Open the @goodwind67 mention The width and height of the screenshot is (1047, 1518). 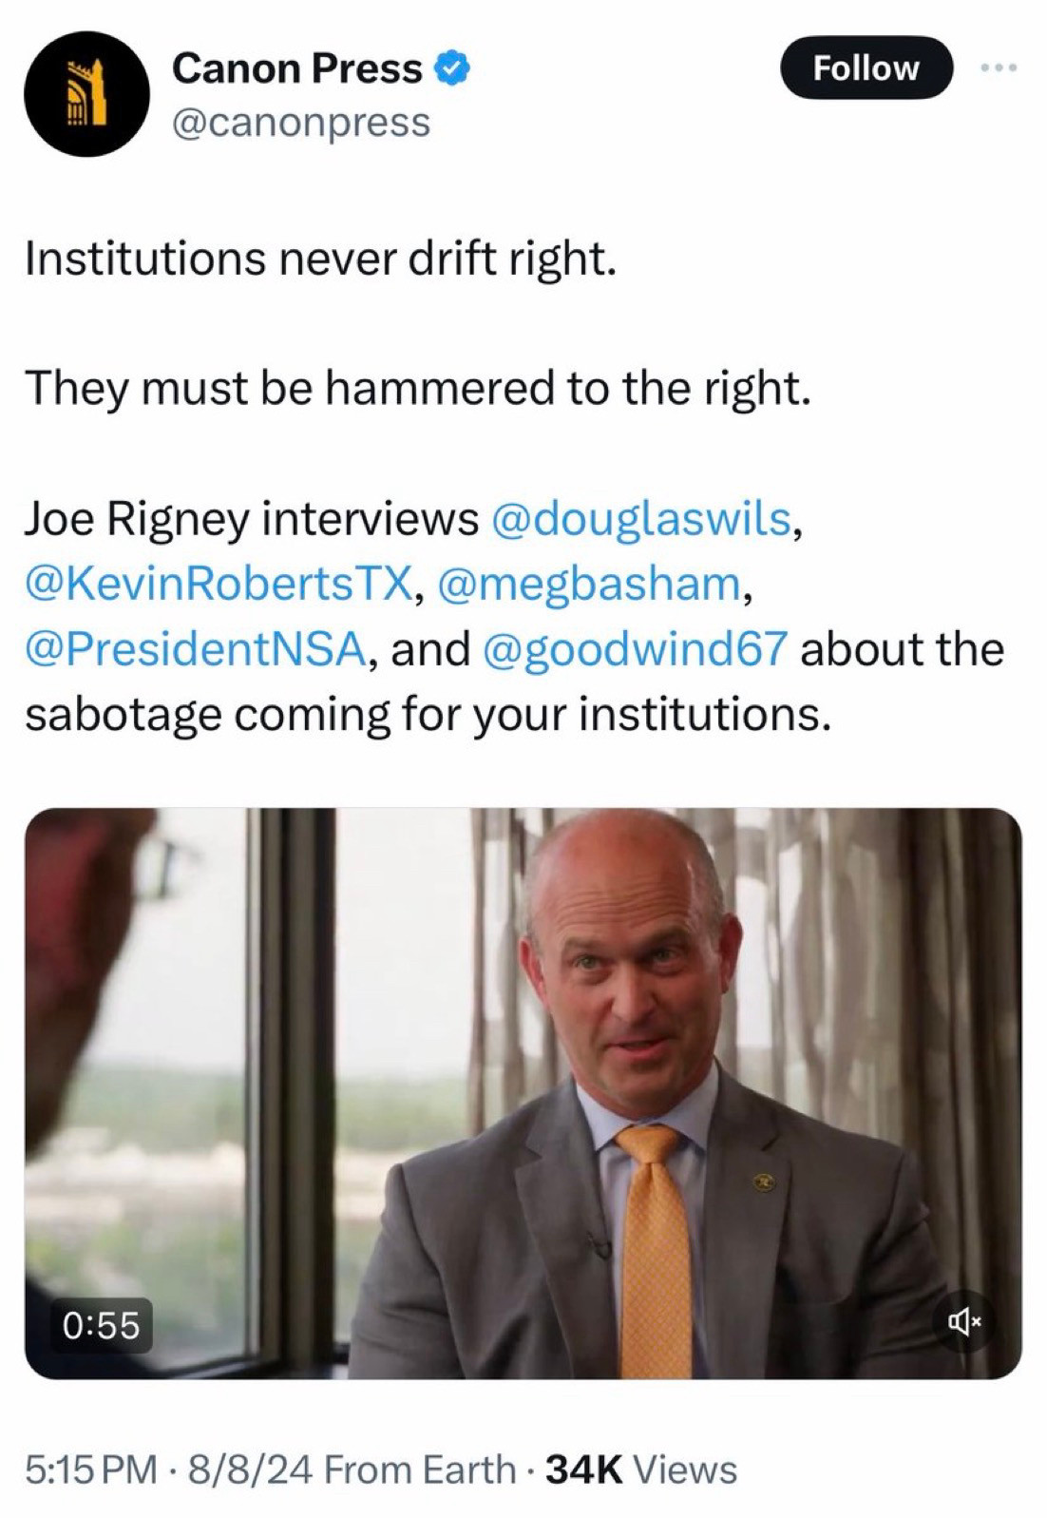tap(636, 649)
